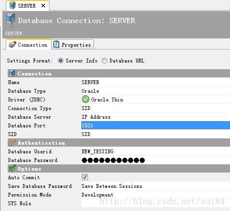Click the Database Port label
Image resolution: width=230 pixels, height=211 pixels.
click(x=26, y=125)
